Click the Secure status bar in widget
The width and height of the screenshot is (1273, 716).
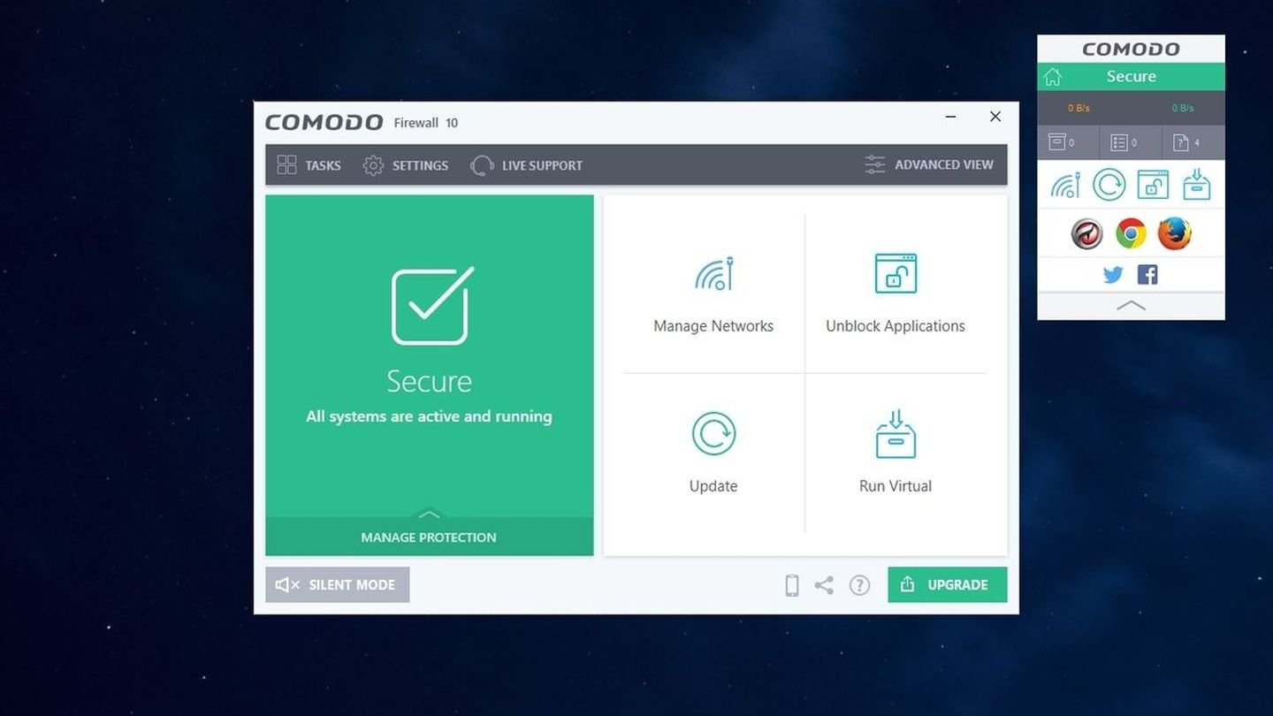1131,76
